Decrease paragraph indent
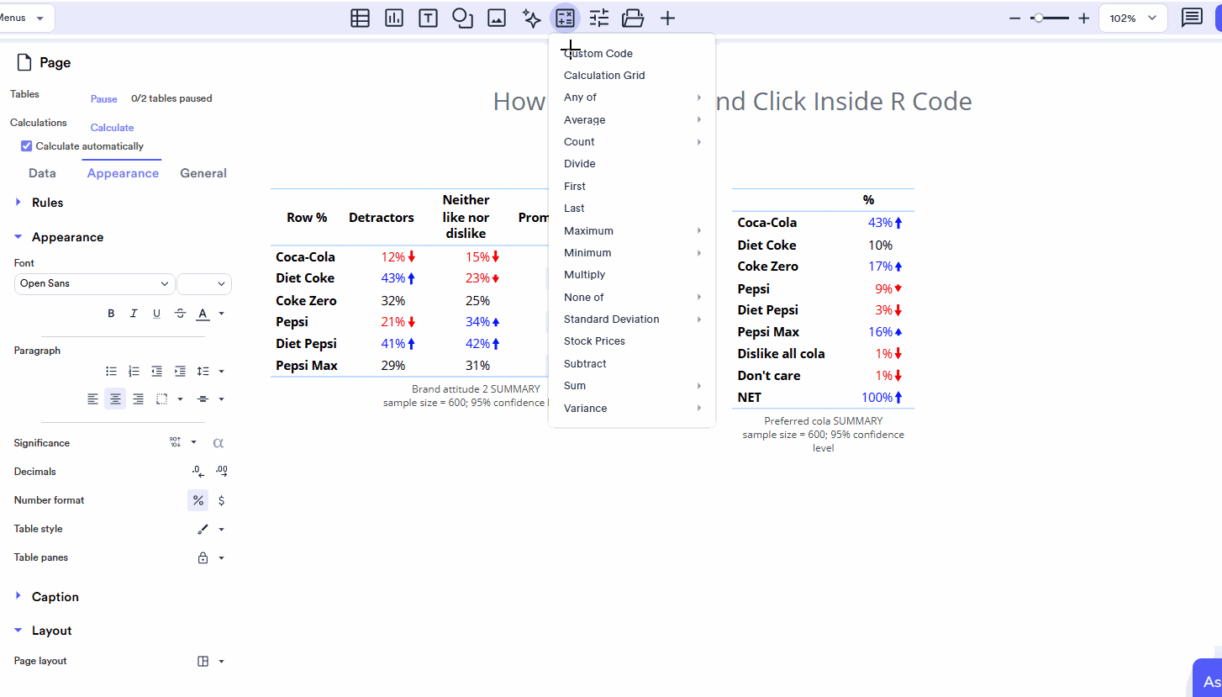The image size is (1222, 697). click(x=156, y=371)
